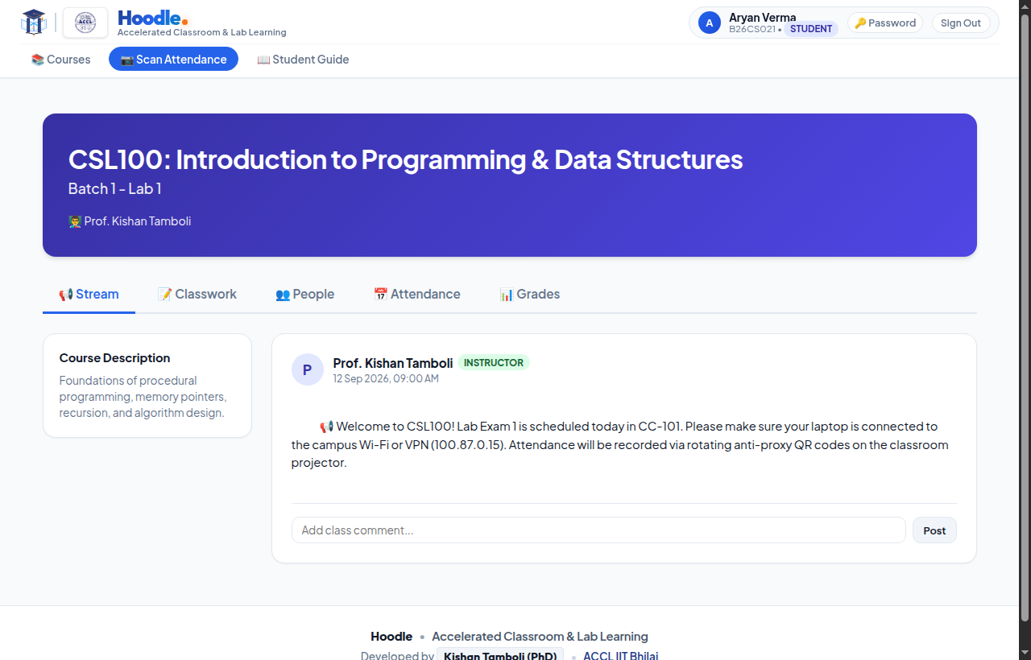
Task: Switch to the Grades tab
Action: click(x=530, y=294)
